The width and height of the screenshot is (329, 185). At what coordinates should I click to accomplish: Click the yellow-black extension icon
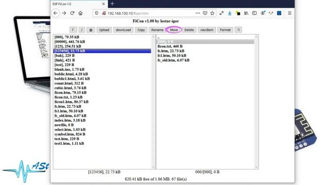click(238, 13)
